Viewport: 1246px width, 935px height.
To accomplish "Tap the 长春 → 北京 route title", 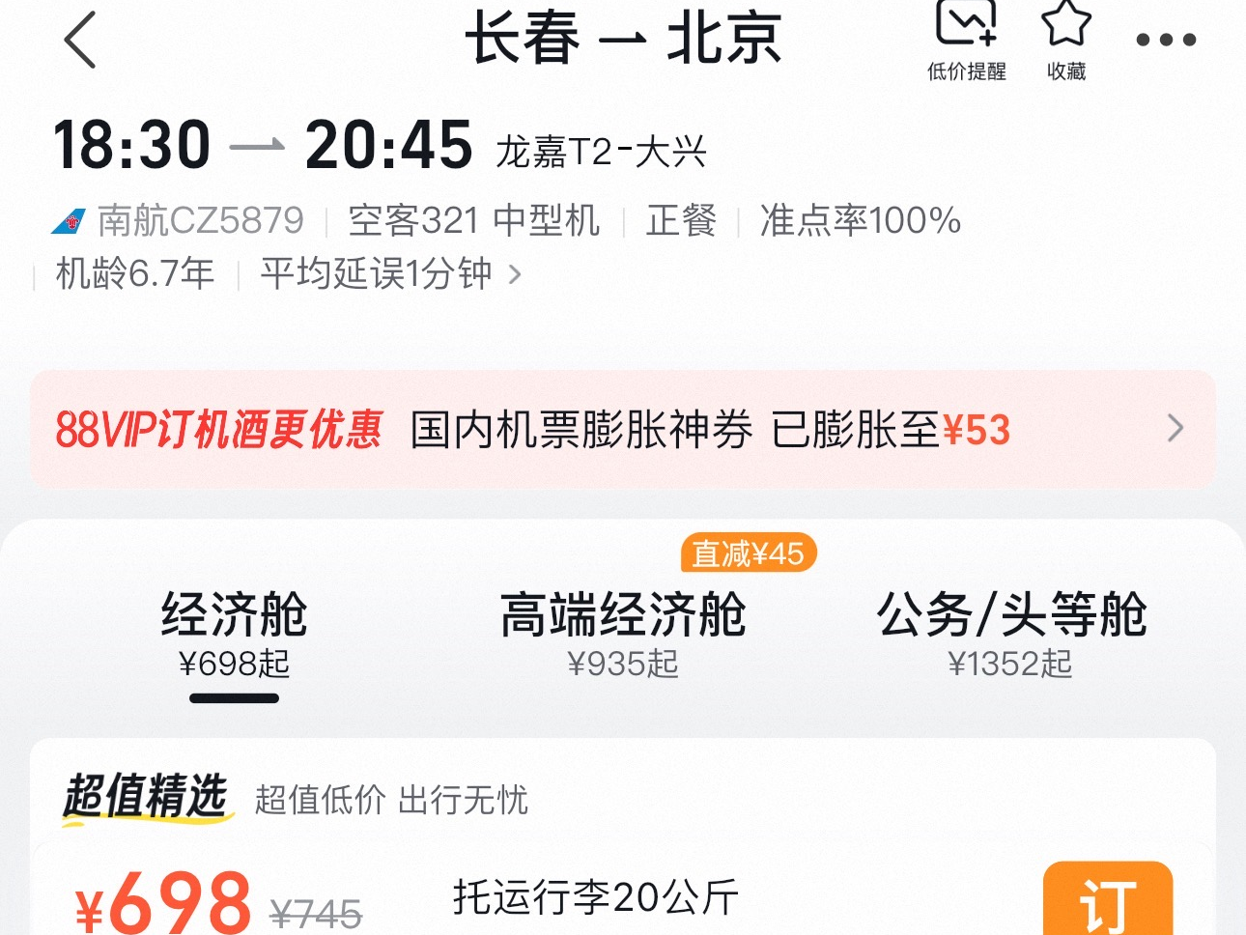I will point(623,40).
